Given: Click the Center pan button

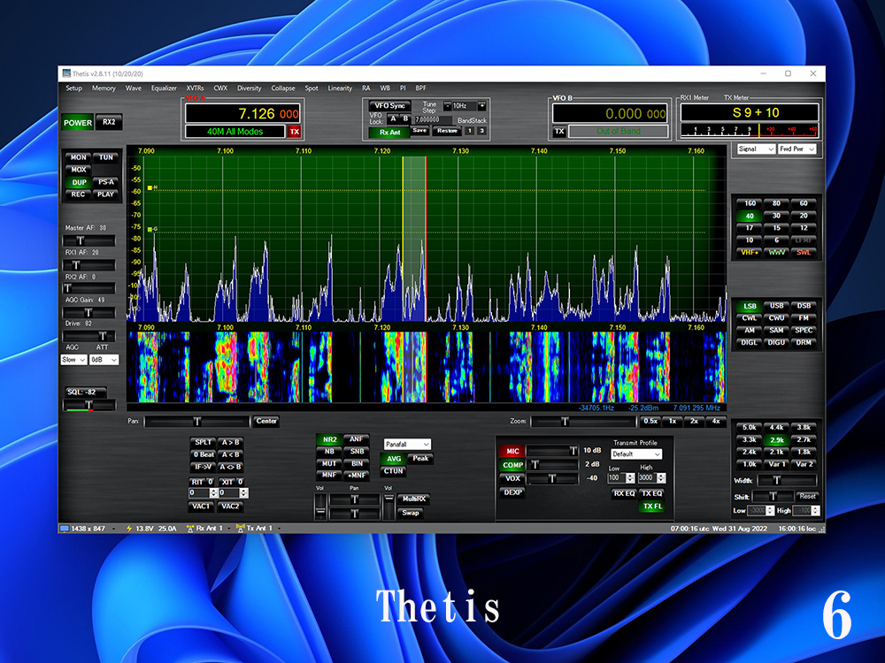Looking at the screenshot, I should [x=265, y=421].
